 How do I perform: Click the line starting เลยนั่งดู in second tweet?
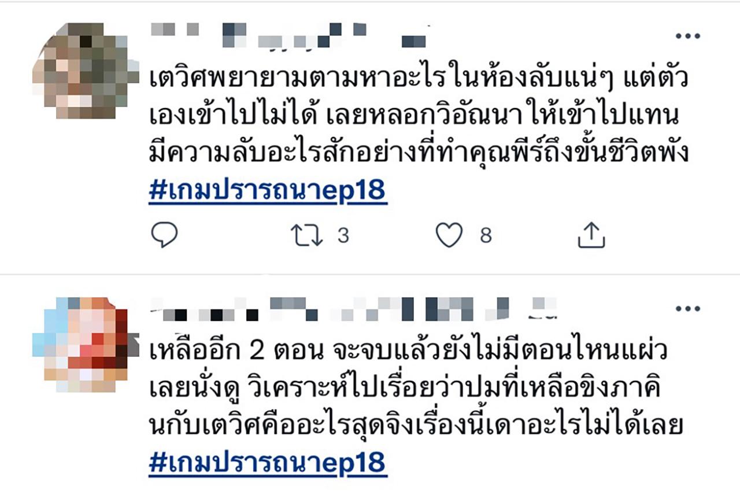pyautogui.click(x=405, y=390)
